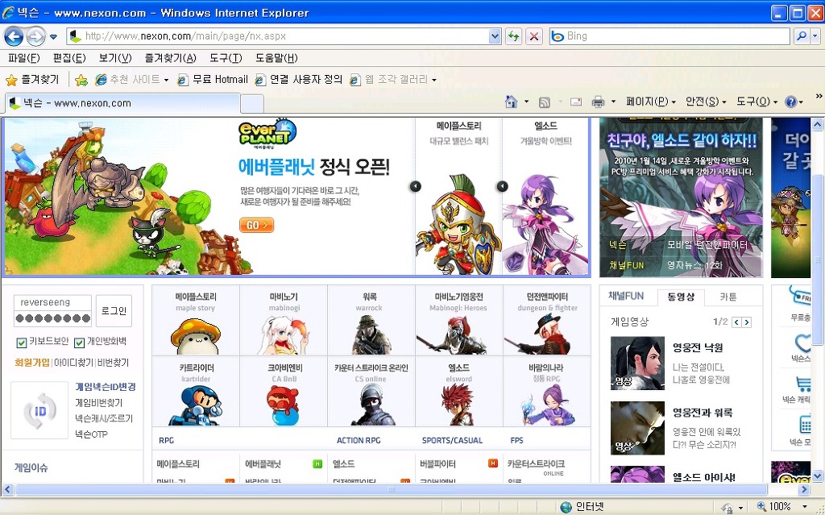The height and width of the screenshot is (515, 825).
Task: Click the 엘소드 banner left arrow
Action: point(503,186)
